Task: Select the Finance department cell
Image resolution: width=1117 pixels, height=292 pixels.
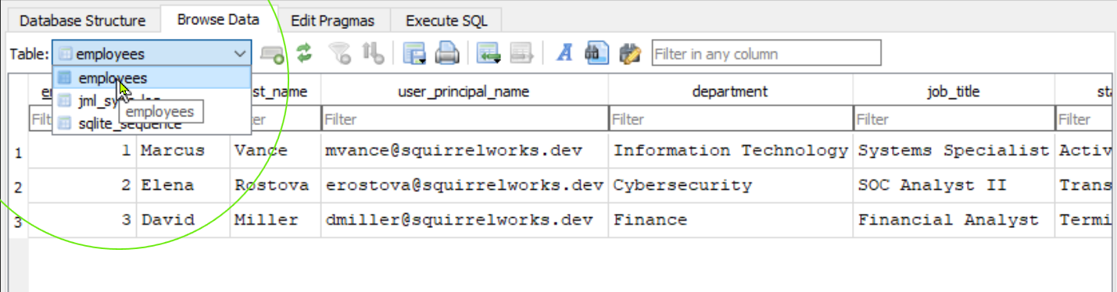Action: coord(730,220)
